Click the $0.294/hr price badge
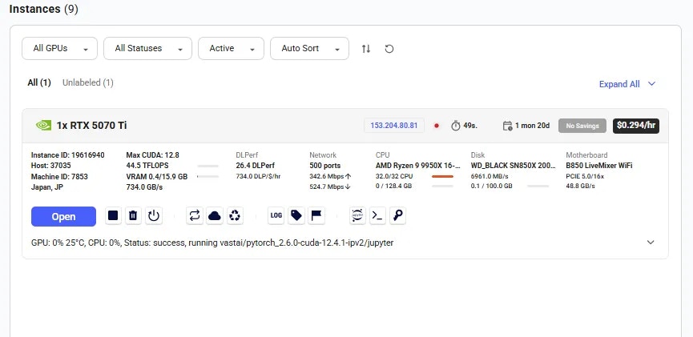 [x=636, y=126]
